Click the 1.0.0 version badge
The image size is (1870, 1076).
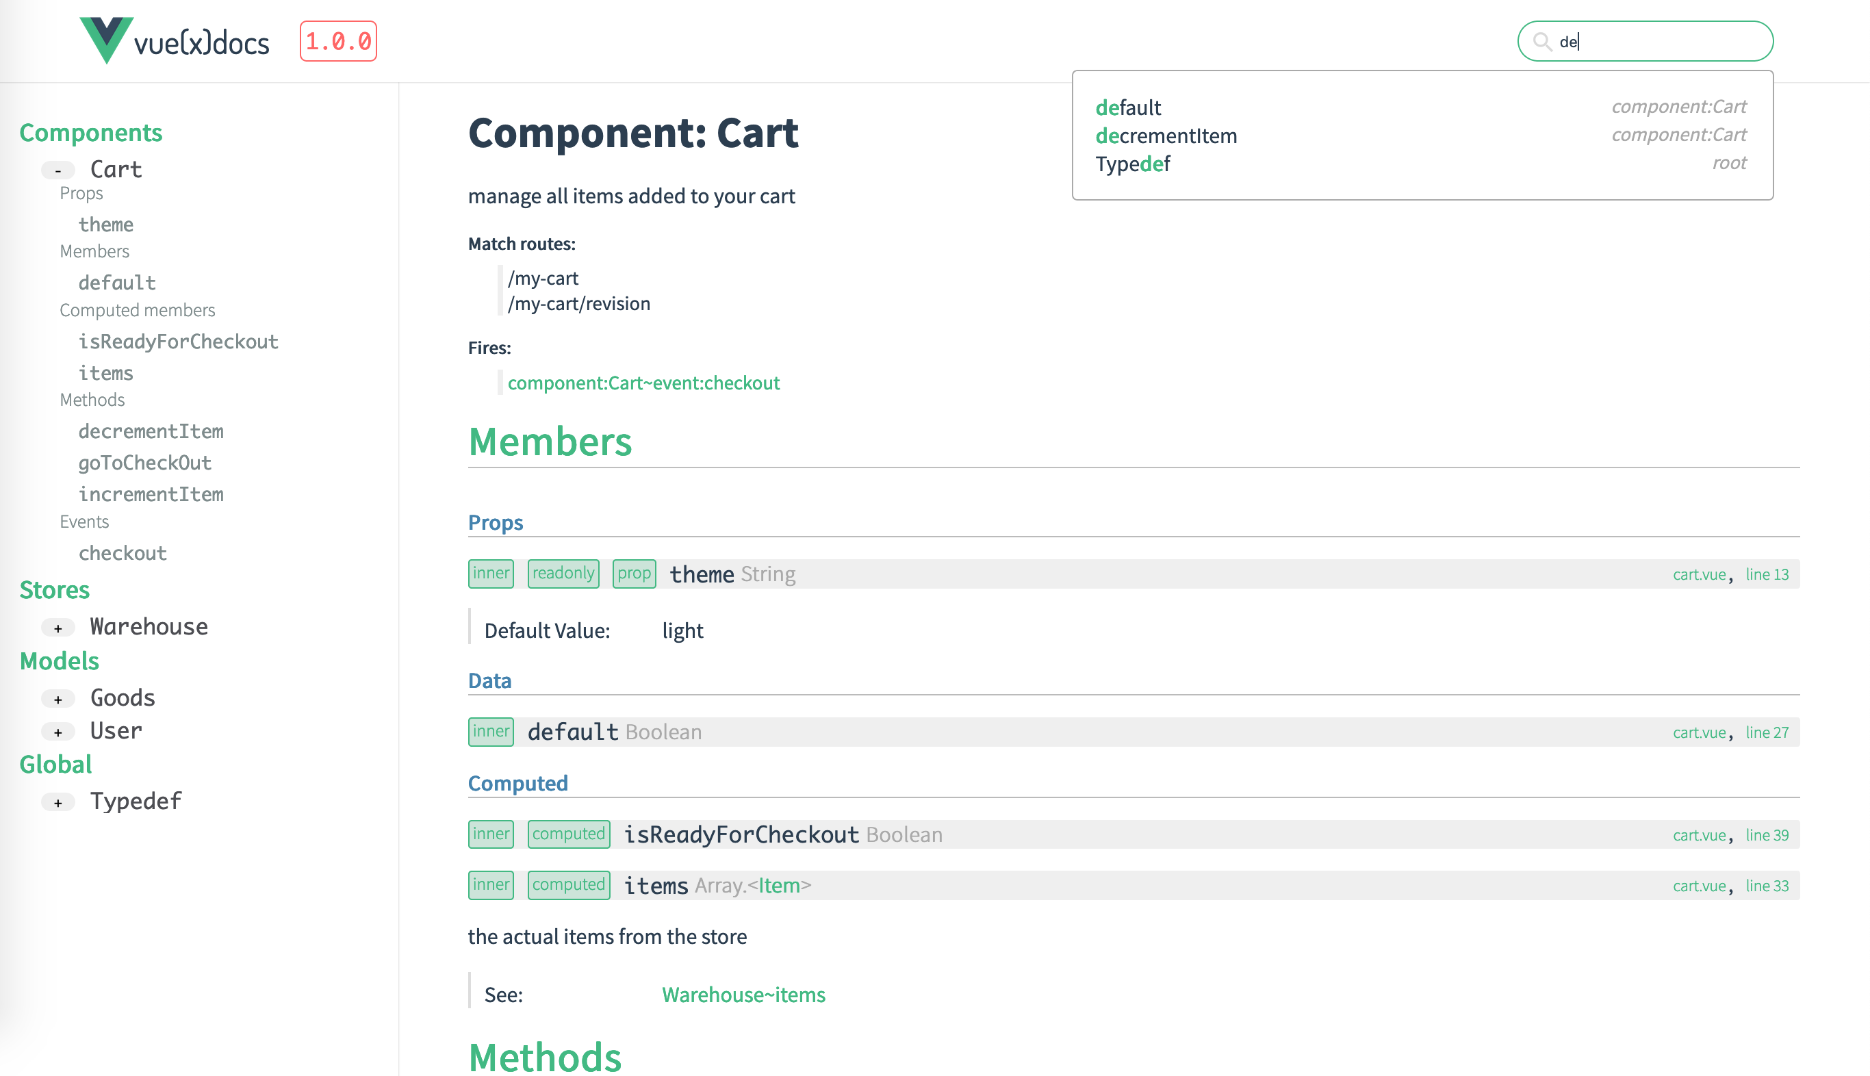tap(337, 41)
